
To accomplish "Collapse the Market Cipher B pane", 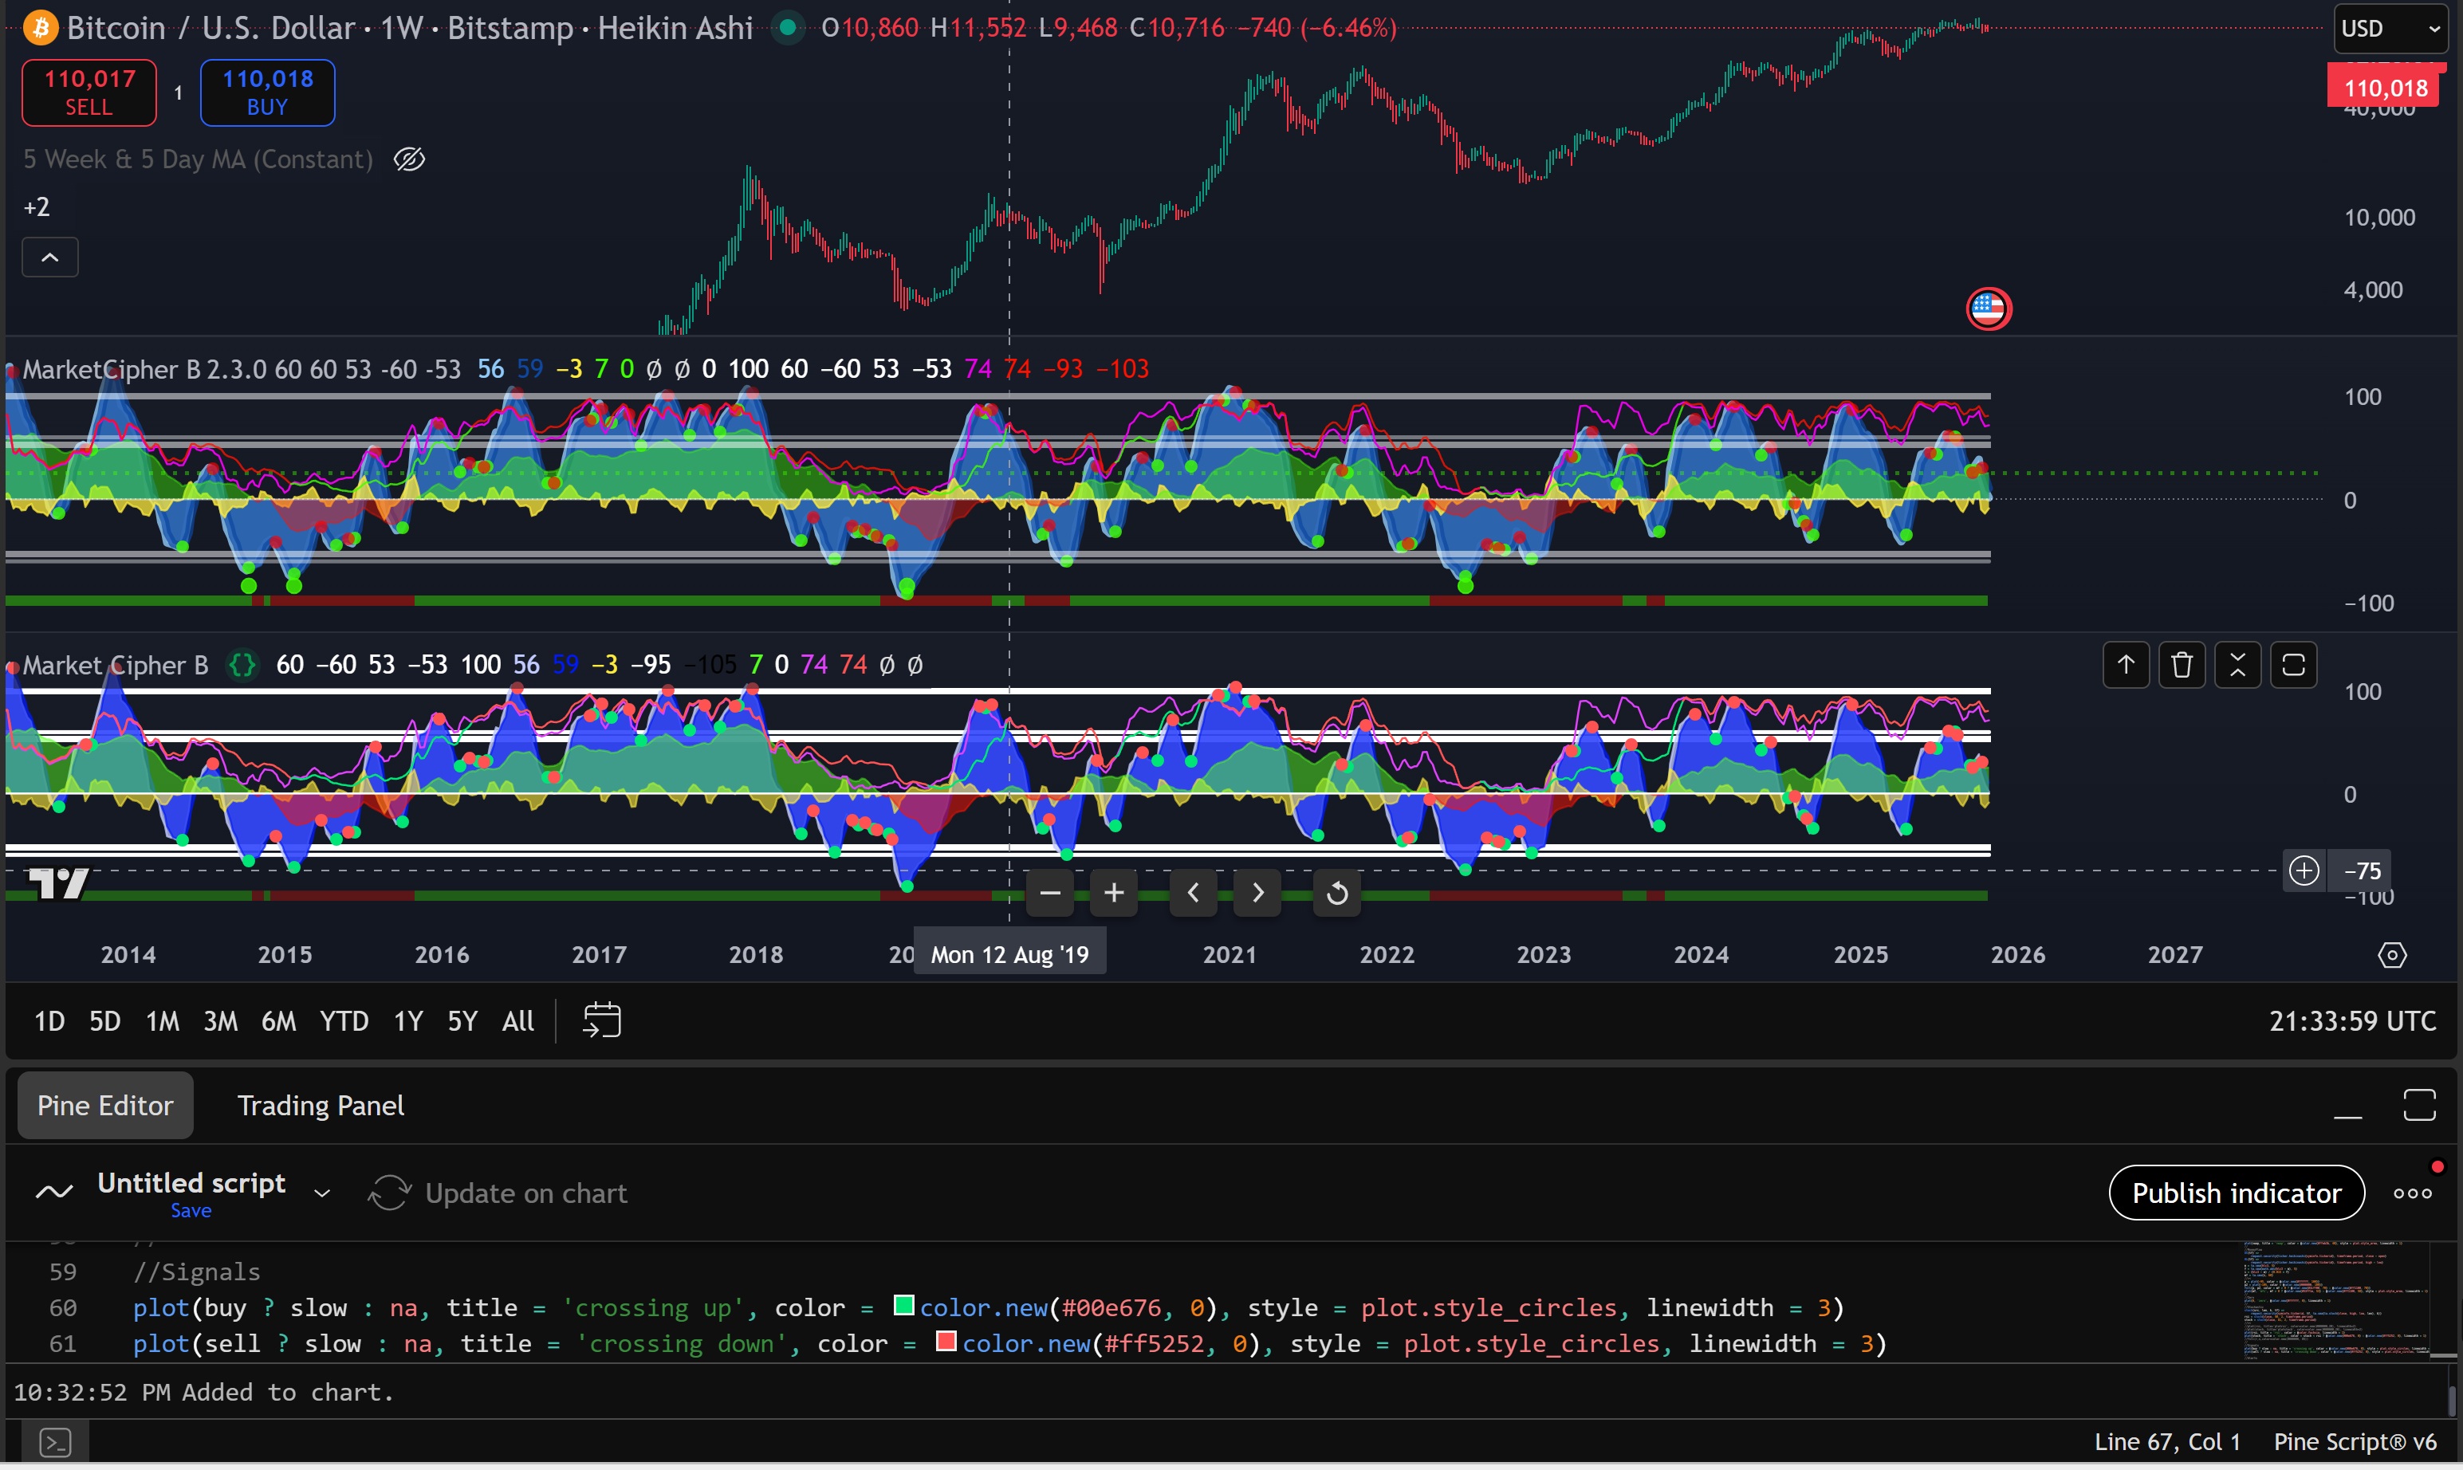I will (x=2237, y=665).
